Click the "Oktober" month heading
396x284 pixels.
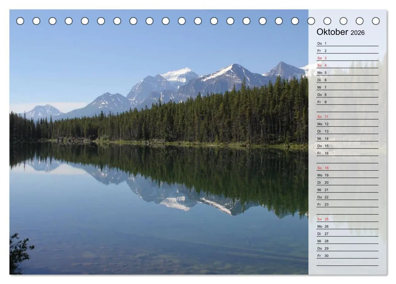pyautogui.click(x=332, y=32)
